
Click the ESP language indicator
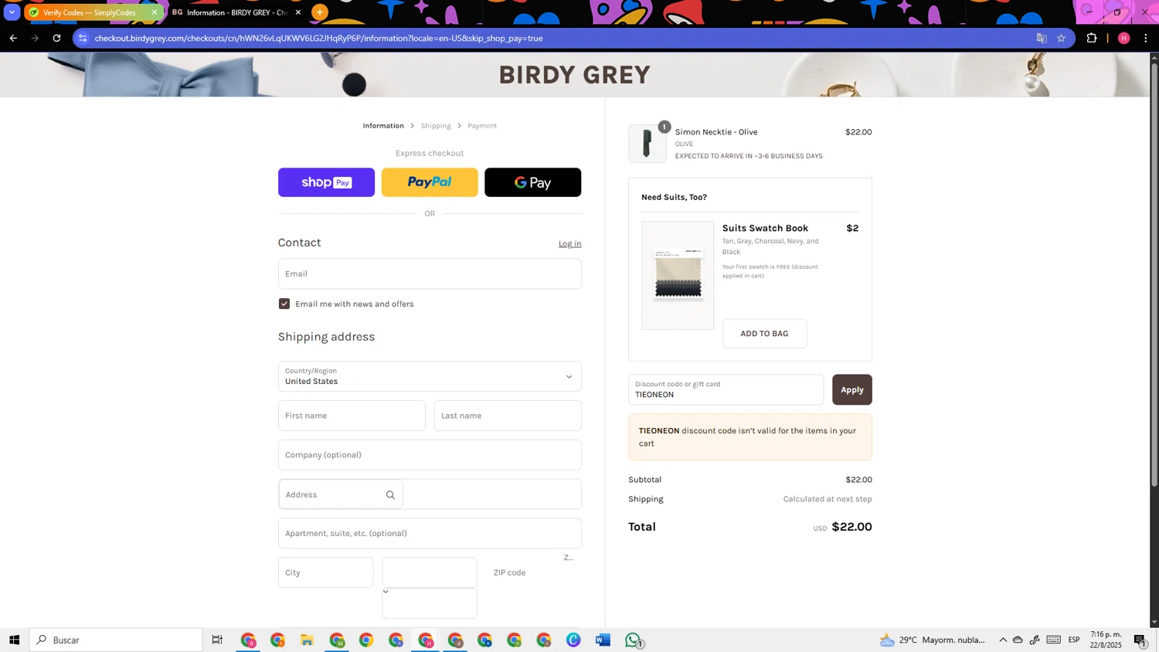(x=1074, y=640)
